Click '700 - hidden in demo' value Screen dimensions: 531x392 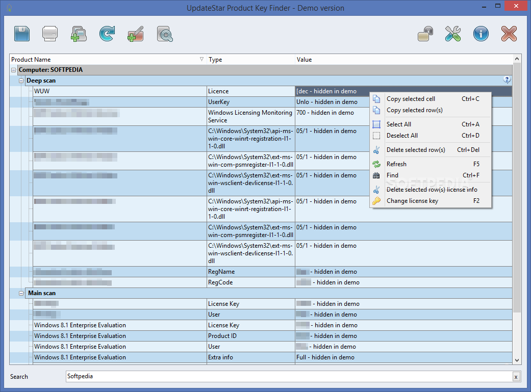(325, 113)
